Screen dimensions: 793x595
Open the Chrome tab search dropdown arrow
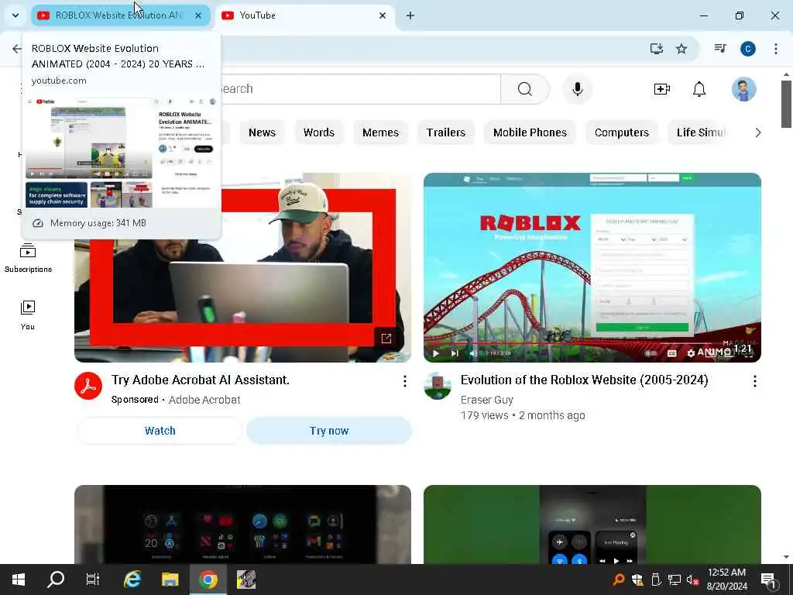point(15,15)
